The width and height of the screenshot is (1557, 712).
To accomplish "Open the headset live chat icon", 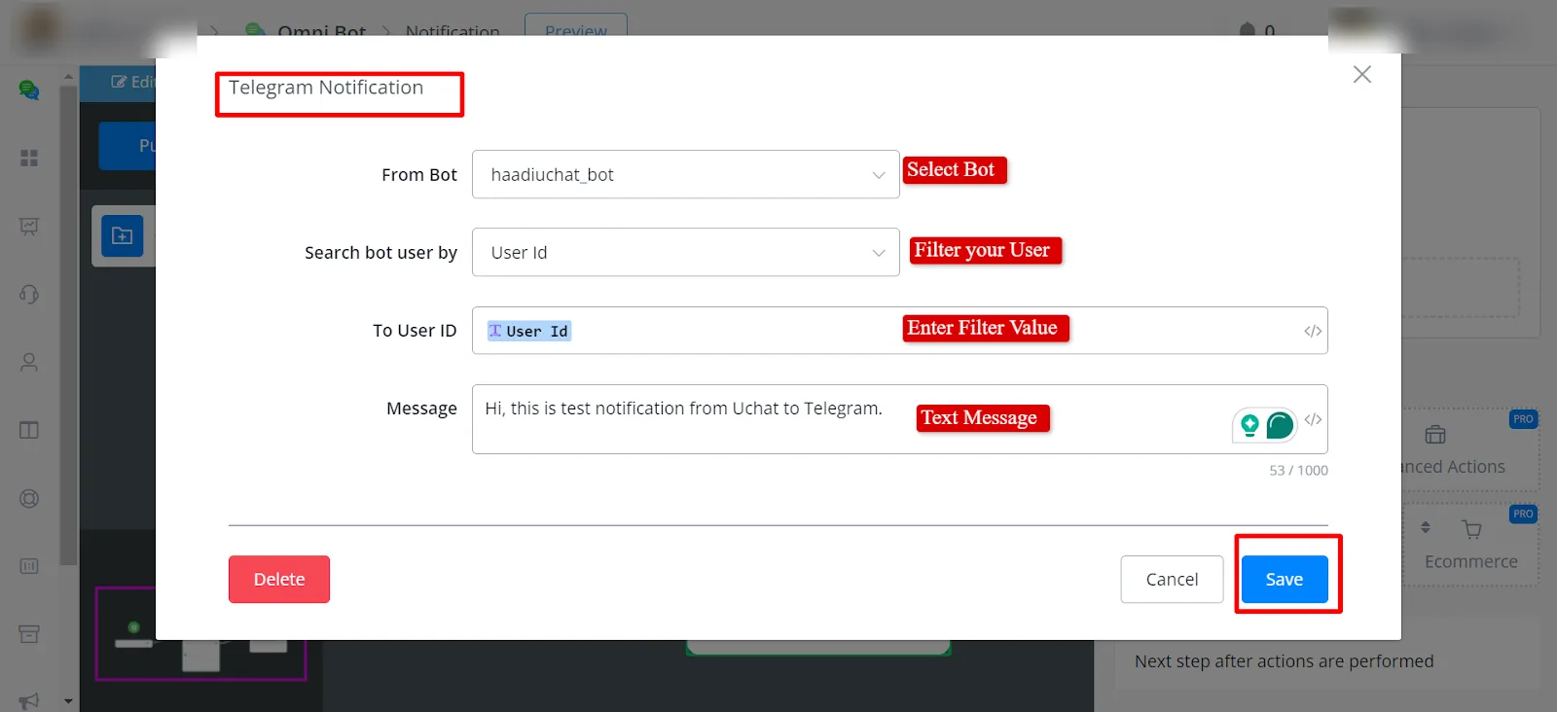I will pyautogui.click(x=29, y=294).
